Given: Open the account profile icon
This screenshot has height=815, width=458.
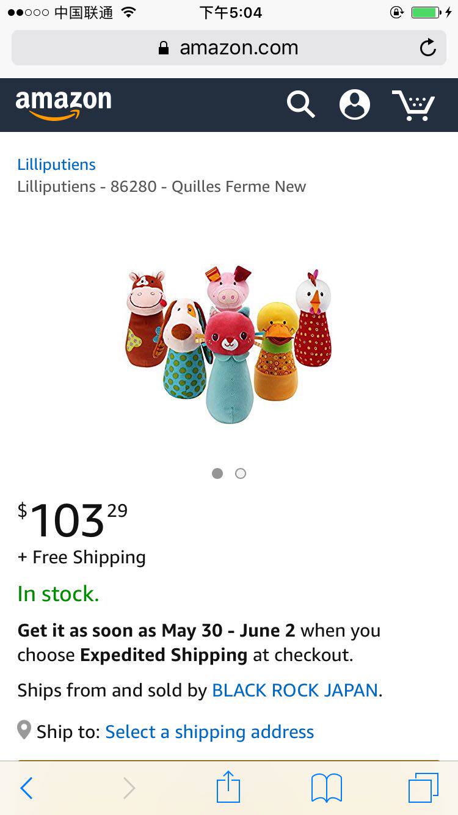Looking at the screenshot, I should [x=355, y=104].
